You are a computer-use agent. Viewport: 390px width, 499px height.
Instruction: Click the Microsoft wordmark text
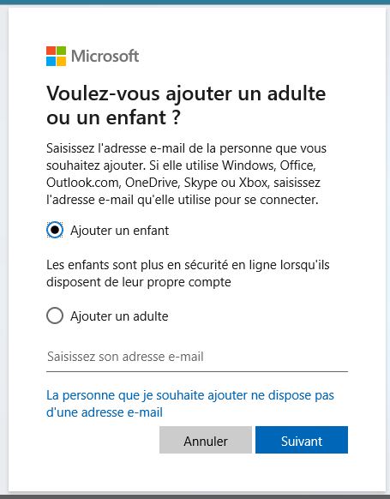(x=105, y=56)
